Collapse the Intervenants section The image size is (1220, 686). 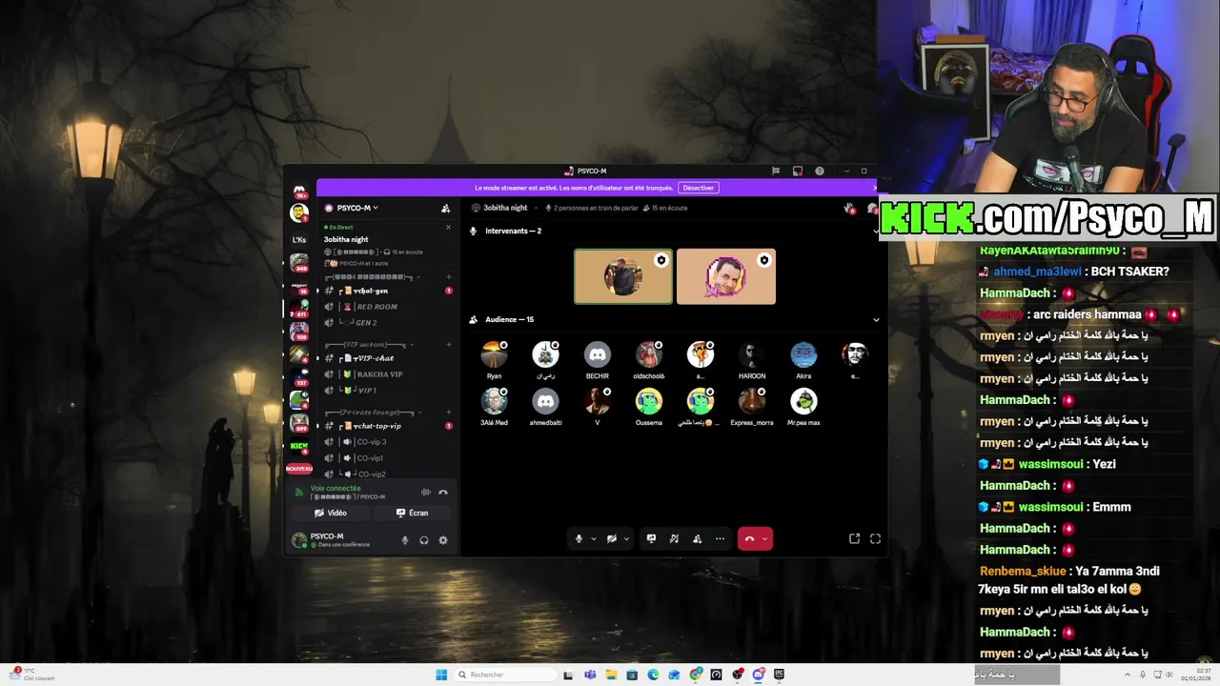tap(876, 231)
